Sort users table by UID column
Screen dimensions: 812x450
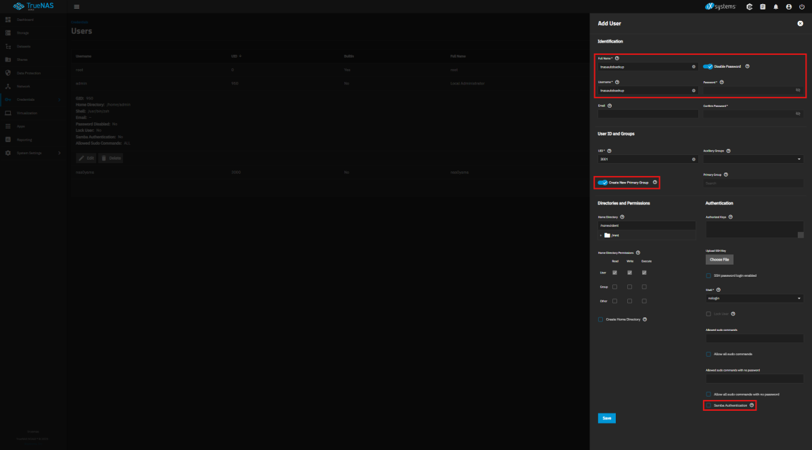(236, 55)
